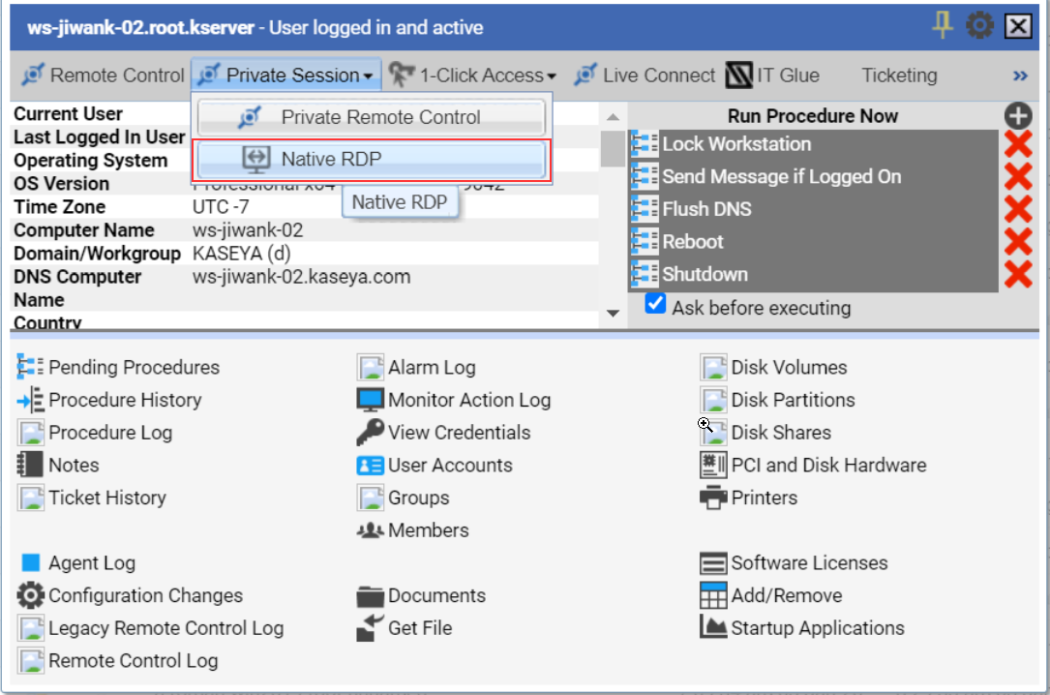Click Add/Remove grid icon
The image size is (1050, 695).
[x=713, y=595]
